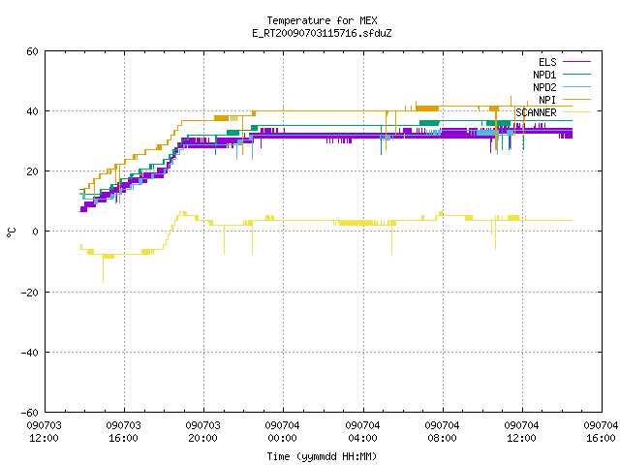Image resolution: width=620 pixels, height=465 pixels.
Task: Click the NPD1 legend label
Action: tap(544, 75)
